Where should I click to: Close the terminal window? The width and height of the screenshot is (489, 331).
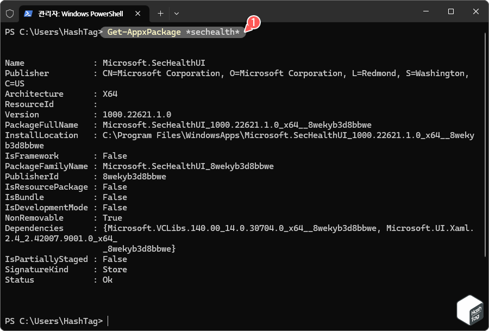click(476, 11)
